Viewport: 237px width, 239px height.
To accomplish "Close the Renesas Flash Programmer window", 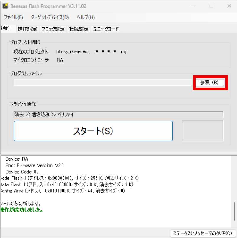I will click(229, 6).
